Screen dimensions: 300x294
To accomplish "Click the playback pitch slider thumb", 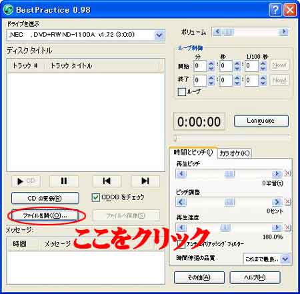I will pos(229,173).
